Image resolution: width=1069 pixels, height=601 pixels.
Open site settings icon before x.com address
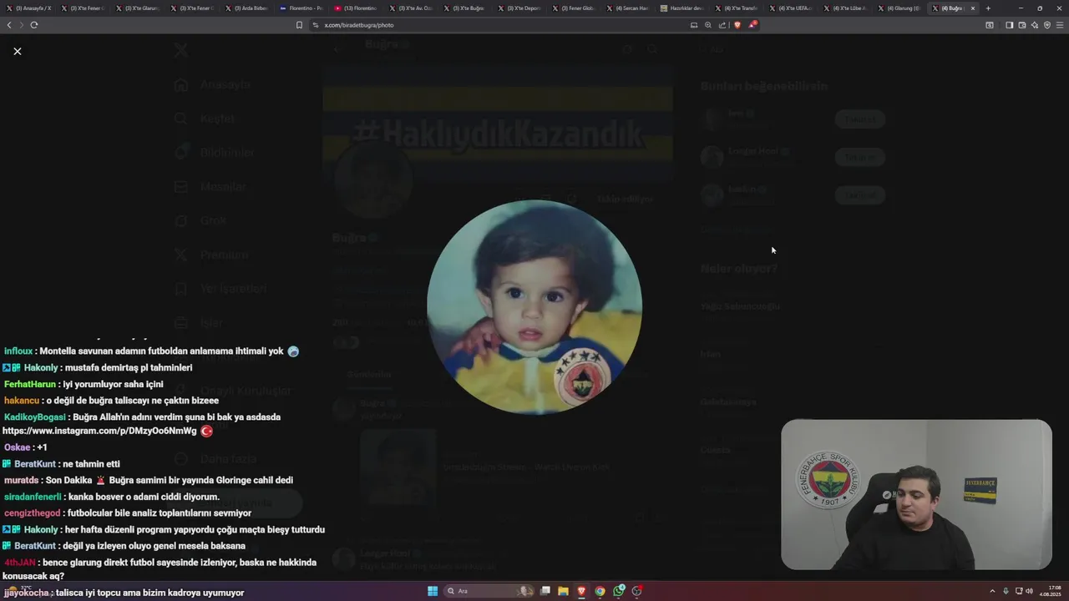pos(316,25)
